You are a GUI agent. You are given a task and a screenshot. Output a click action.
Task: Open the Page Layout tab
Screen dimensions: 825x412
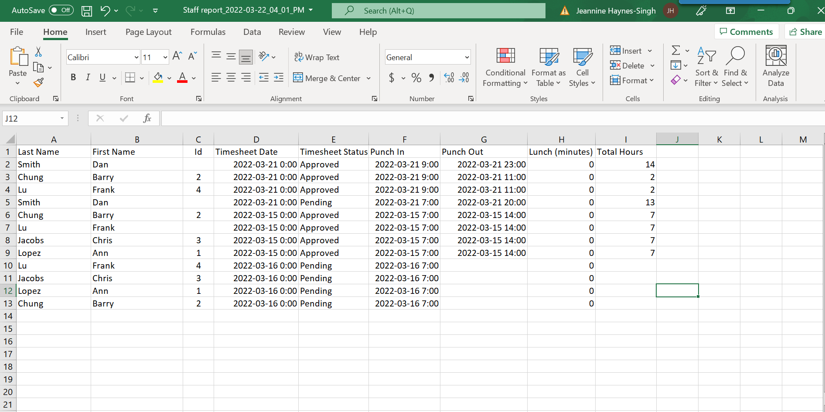148,32
